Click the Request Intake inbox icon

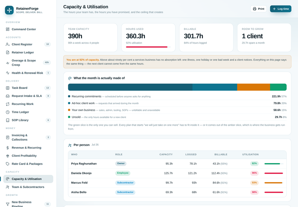tap(7, 96)
